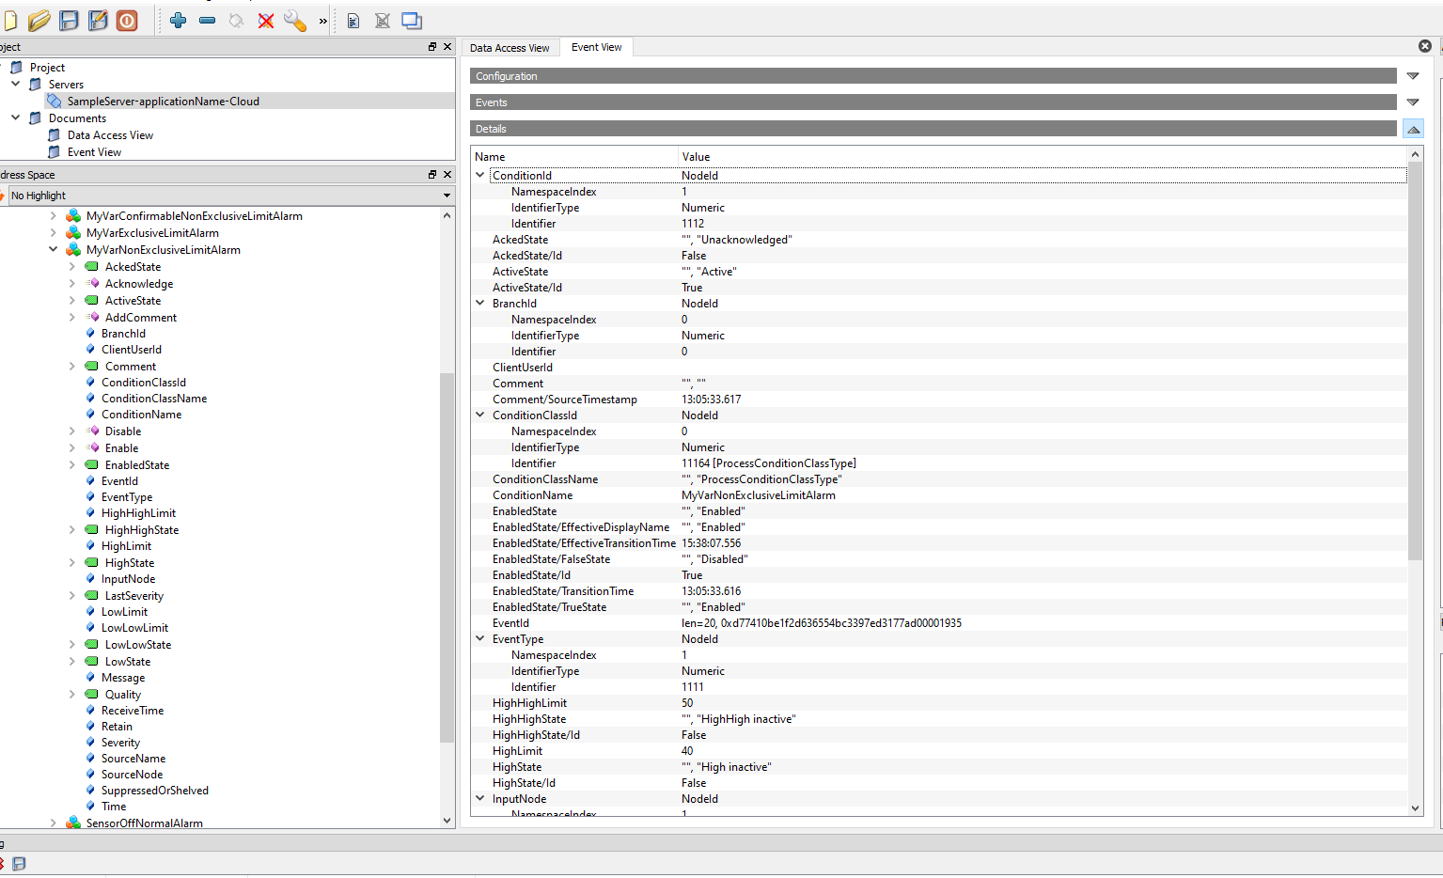This screenshot has width=1443, height=878.
Task: Click the Details panel vertical scrollbar
Action: pyautogui.click(x=1416, y=362)
